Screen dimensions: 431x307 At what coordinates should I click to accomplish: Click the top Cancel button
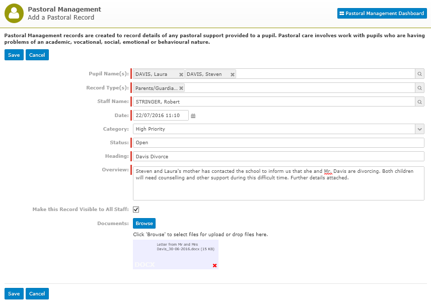tap(37, 55)
